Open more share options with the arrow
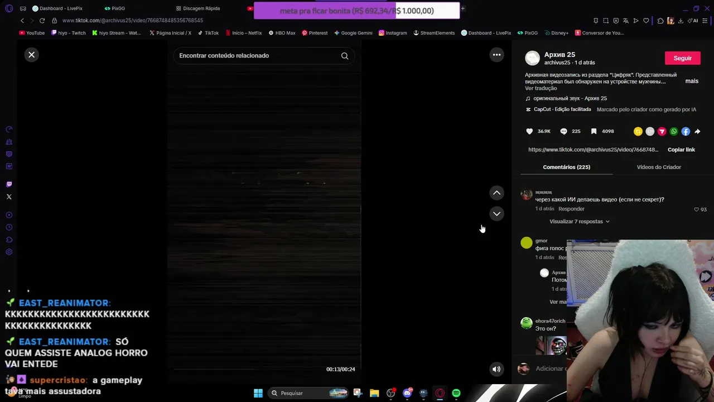This screenshot has height=402, width=714. click(697, 131)
